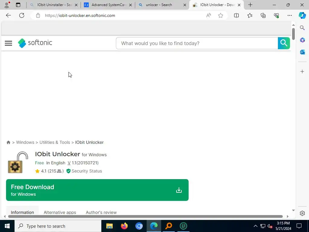This screenshot has height=232, width=309.
Task: Refresh the current page
Action: [22, 15]
